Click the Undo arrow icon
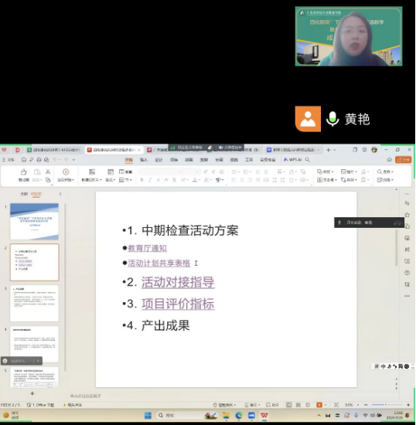The image size is (416, 425). (x=55, y=160)
